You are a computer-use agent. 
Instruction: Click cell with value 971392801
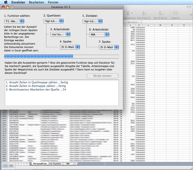point(13,112)
